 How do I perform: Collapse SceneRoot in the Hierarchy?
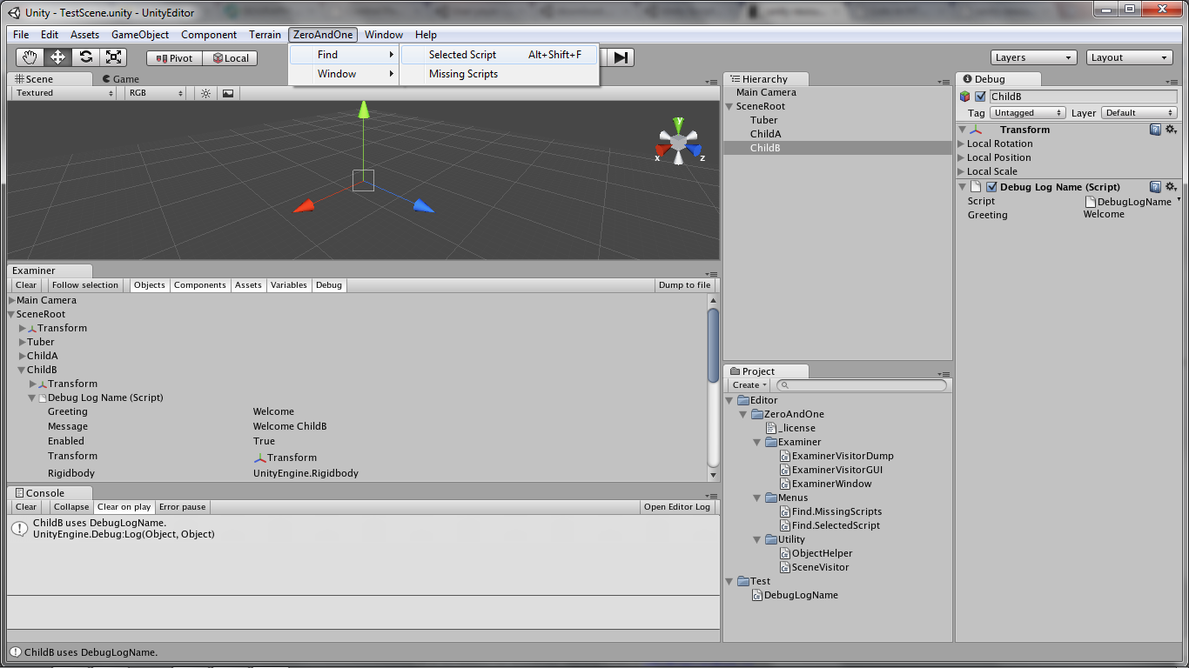729,106
